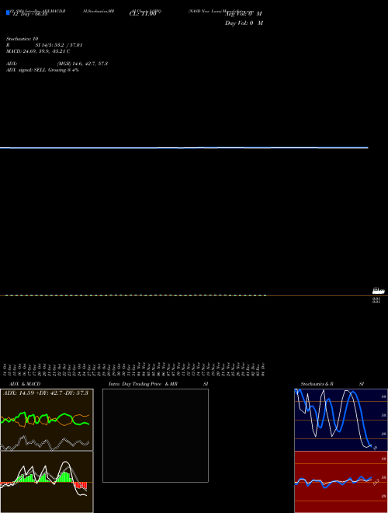Click the flat blue price line in main chart
The width and height of the screenshot is (388, 513).
coord(184,148)
